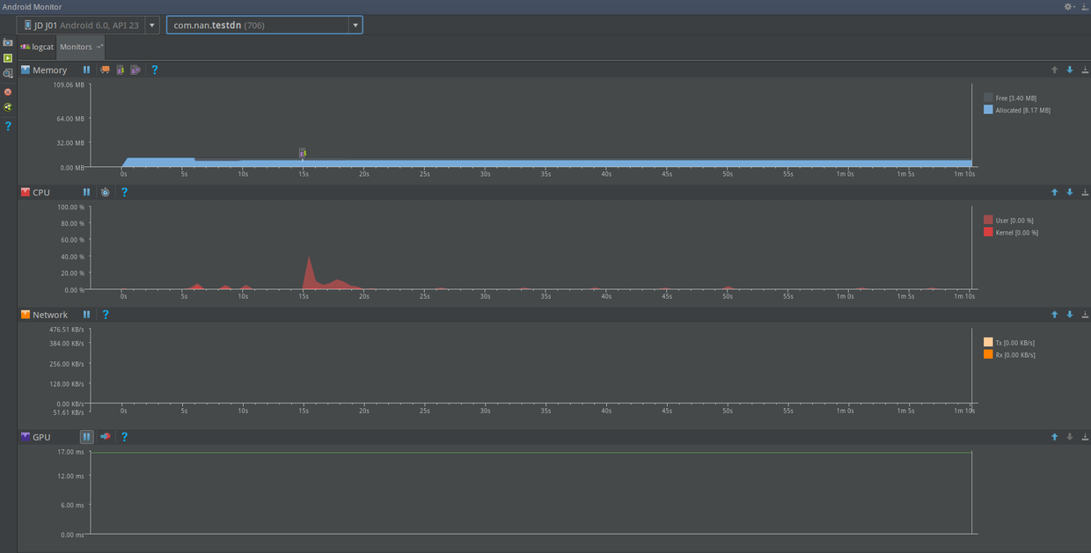Move CPU monitor up
The width and height of the screenshot is (1091, 553).
click(1054, 192)
